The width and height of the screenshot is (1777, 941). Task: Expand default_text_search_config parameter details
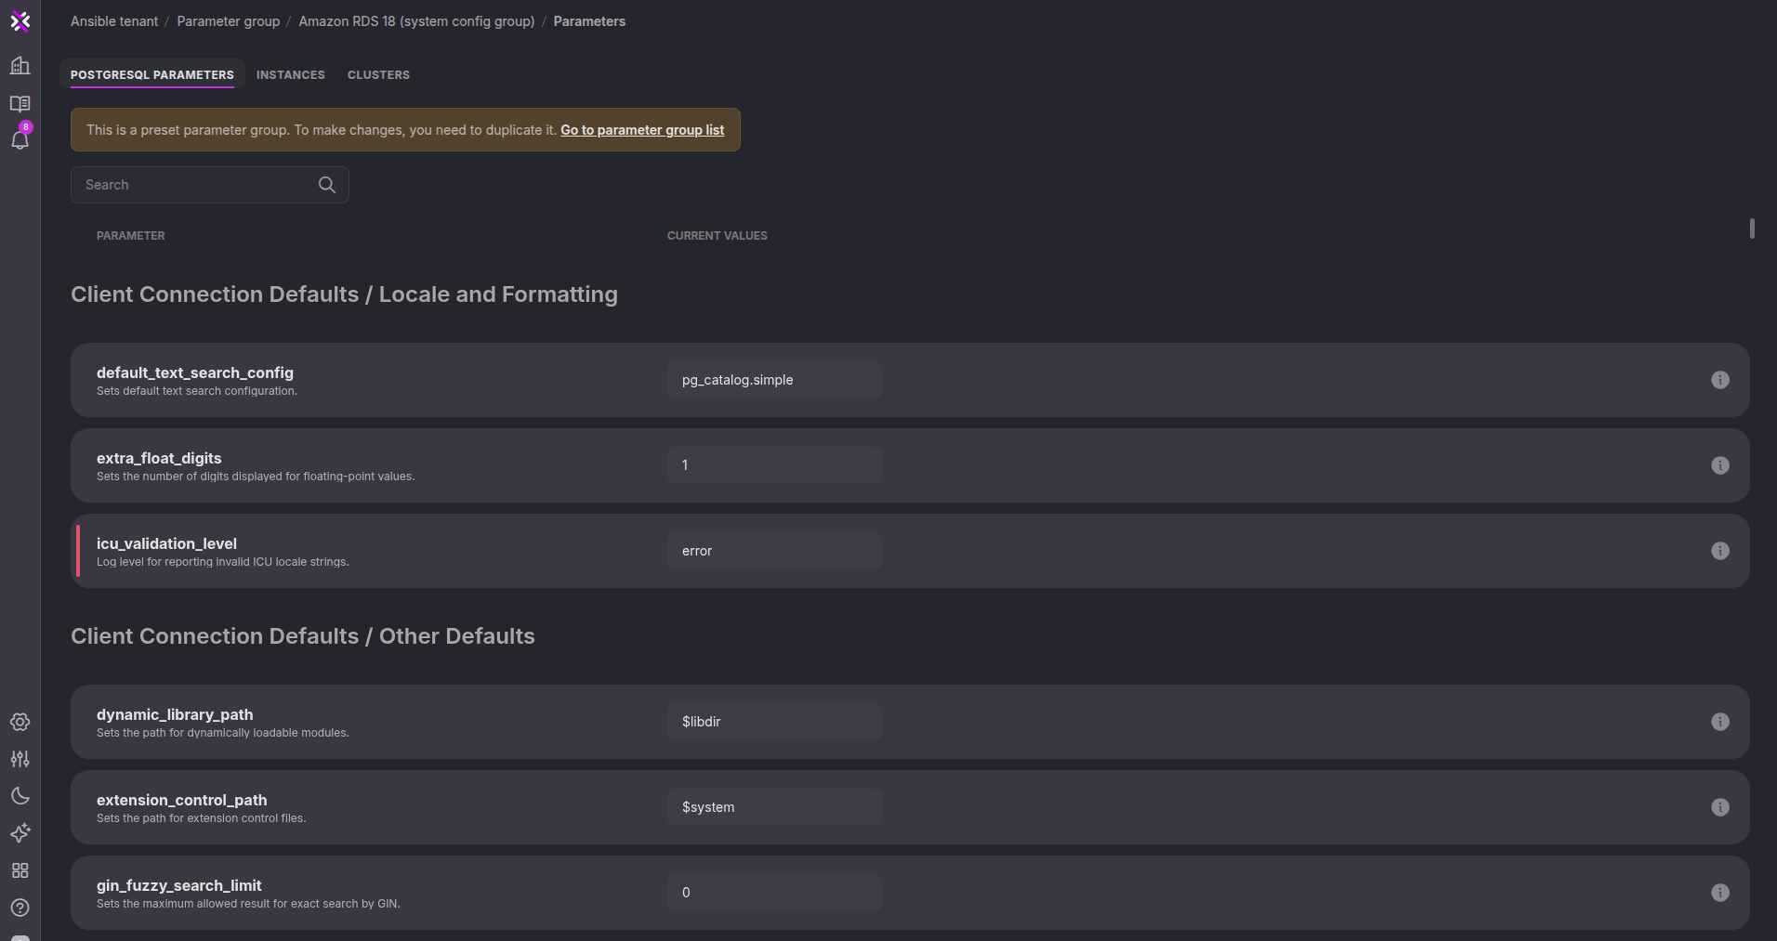click(1720, 380)
